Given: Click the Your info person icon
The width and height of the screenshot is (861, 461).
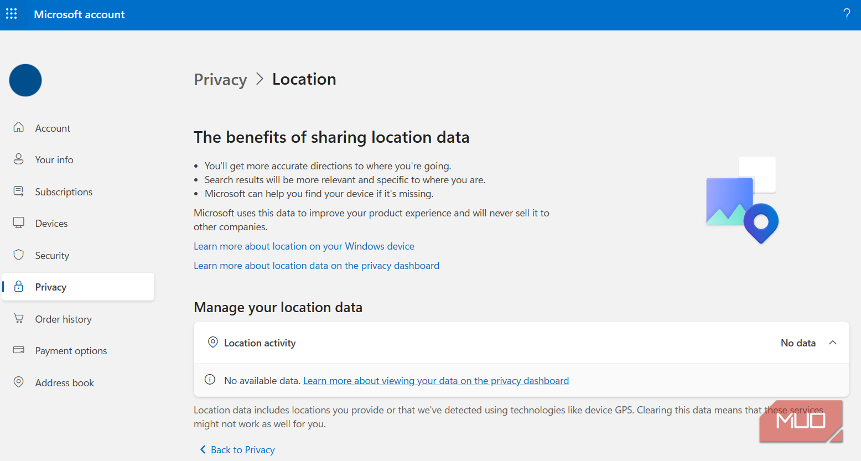Looking at the screenshot, I should pyautogui.click(x=19, y=159).
